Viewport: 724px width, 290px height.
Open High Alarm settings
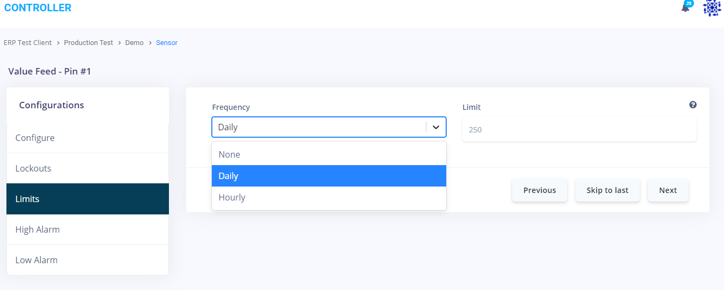[x=38, y=229]
